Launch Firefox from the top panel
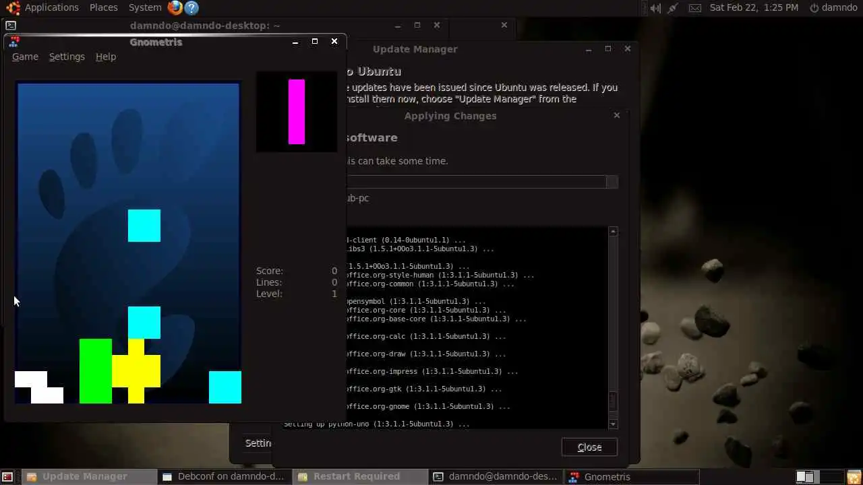The height and width of the screenshot is (485, 863). (x=175, y=7)
